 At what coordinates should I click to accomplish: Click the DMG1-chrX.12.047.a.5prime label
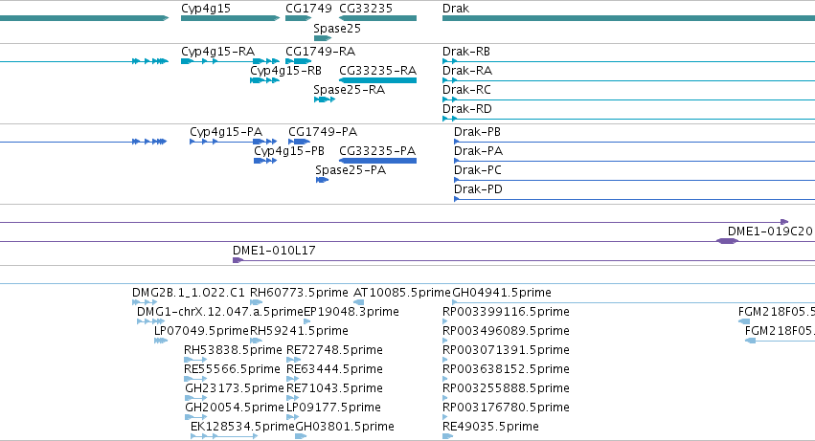pos(220,312)
